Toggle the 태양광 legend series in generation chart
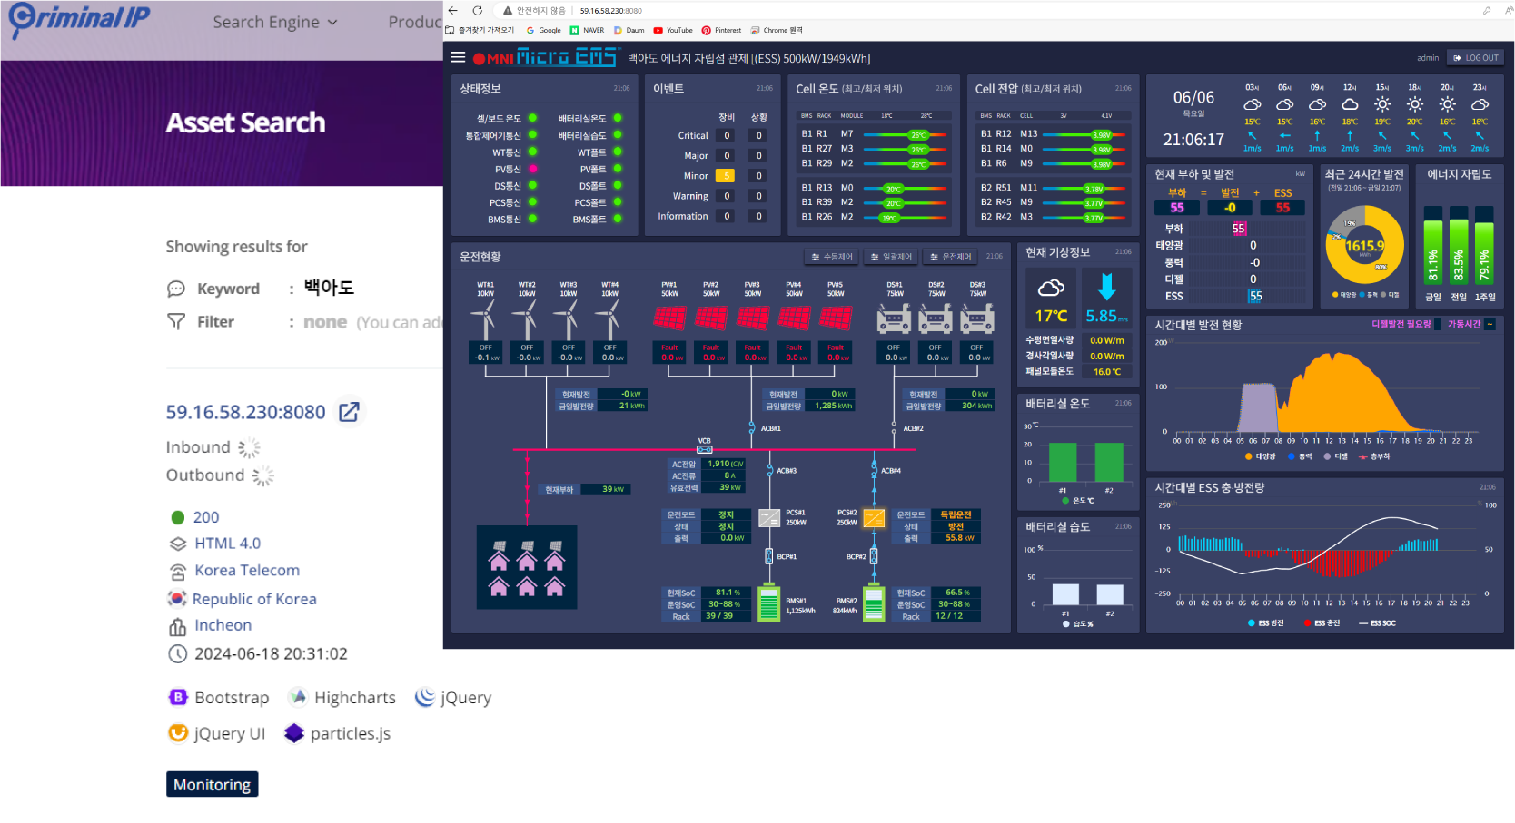Screen dimensions: 1515x823 coord(1261,456)
